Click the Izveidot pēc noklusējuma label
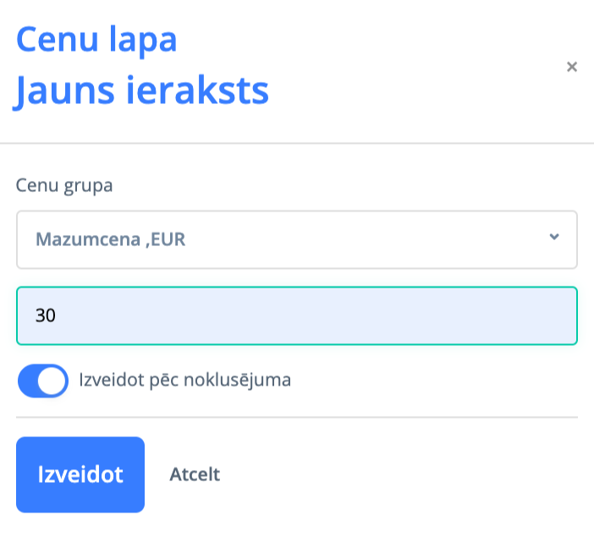The image size is (594, 542). [184, 380]
